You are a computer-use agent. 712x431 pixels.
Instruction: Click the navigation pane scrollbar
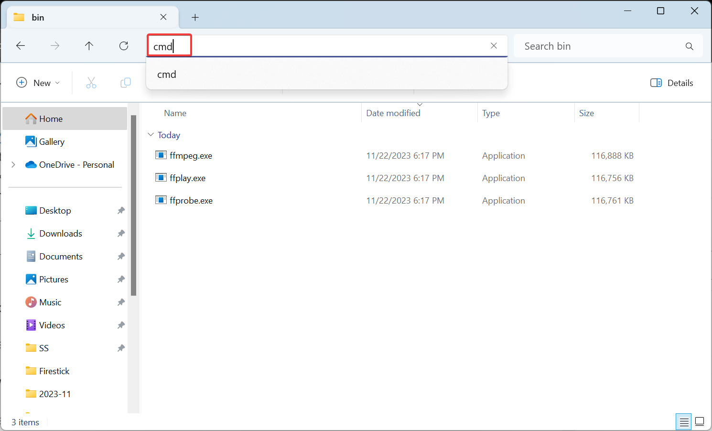point(134,205)
